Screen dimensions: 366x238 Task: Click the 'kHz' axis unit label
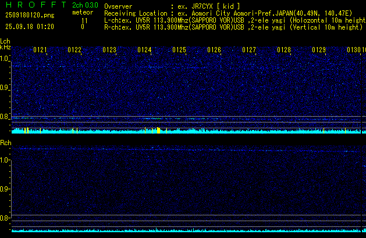[x=5, y=47]
